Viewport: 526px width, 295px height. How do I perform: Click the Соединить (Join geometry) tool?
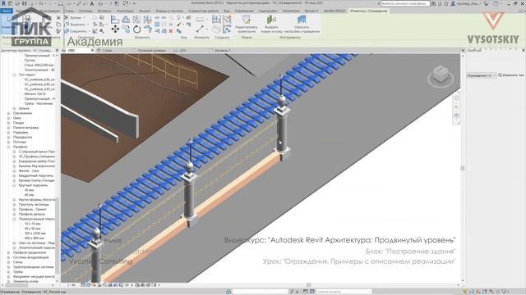tap(76, 31)
